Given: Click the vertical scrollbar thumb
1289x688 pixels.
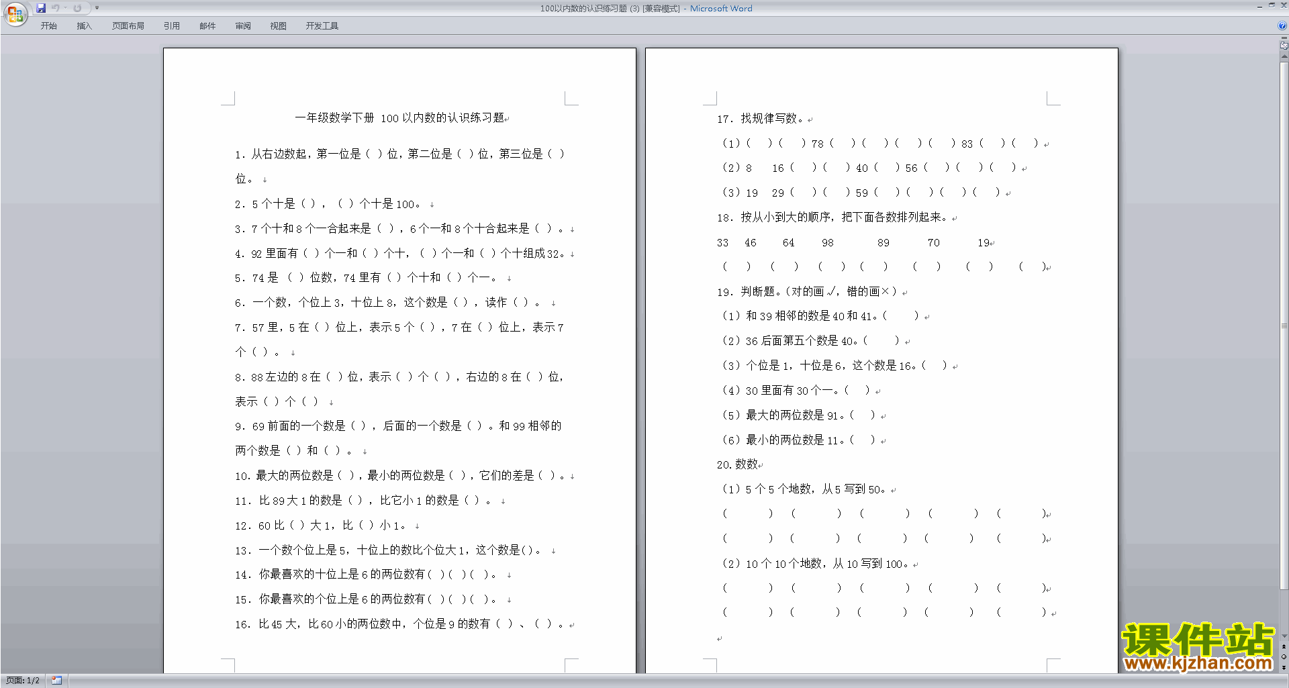Looking at the screenshot, I should point(1284,326).
